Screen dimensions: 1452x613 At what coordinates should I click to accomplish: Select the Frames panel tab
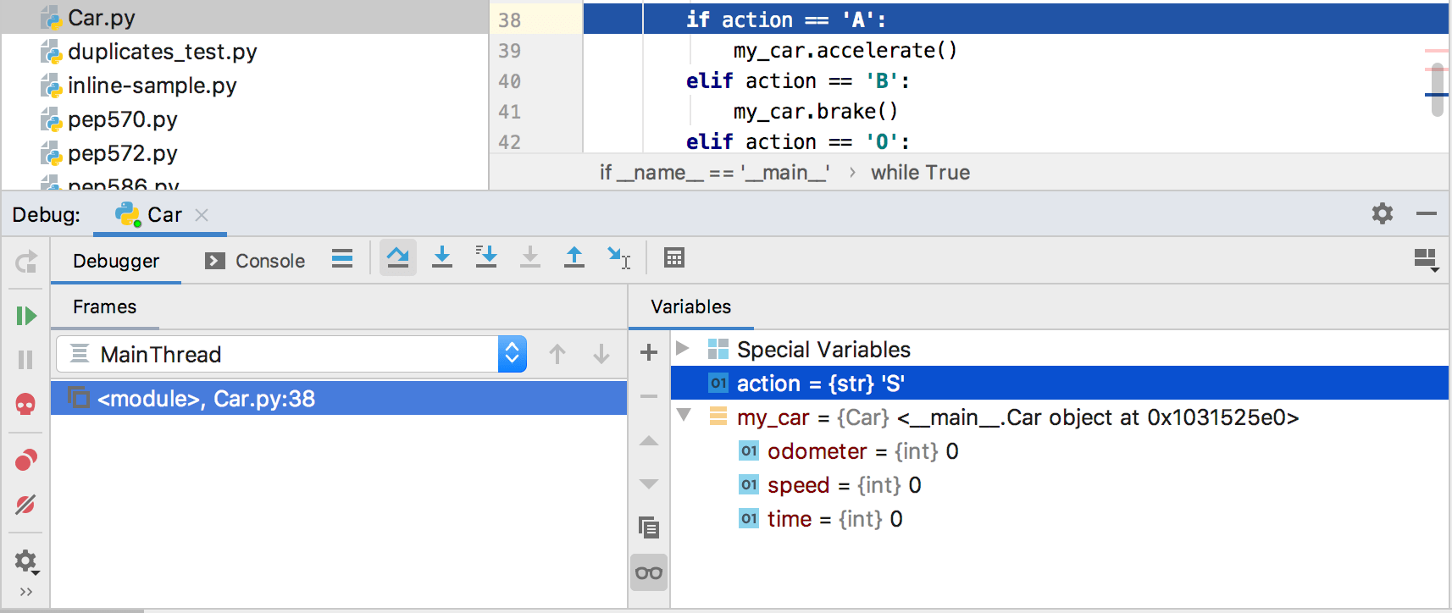[105, 306]
